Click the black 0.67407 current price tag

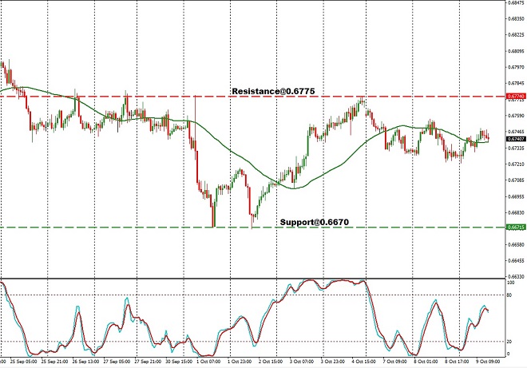[516, 139]
